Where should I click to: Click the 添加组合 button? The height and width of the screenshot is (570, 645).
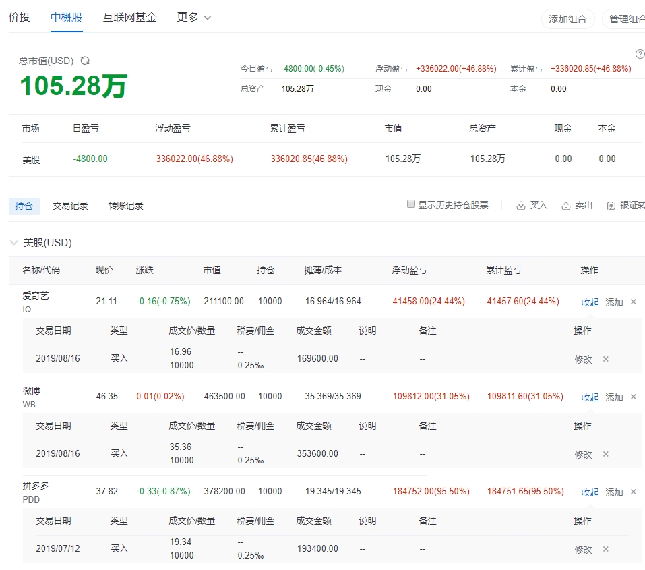click(567, 19)
